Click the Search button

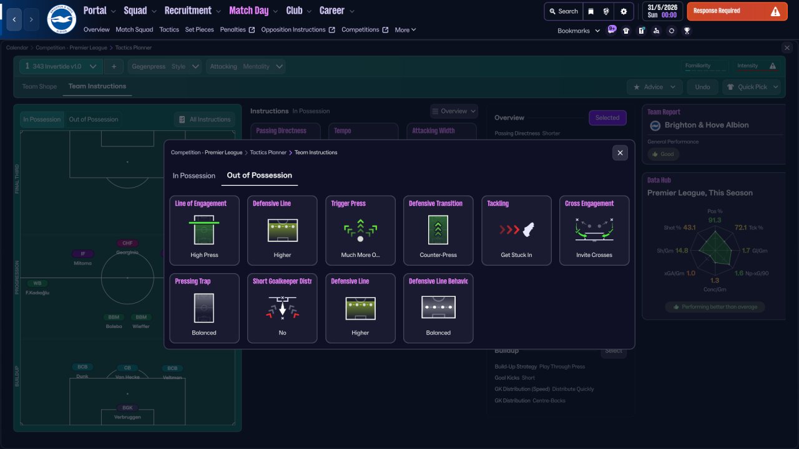(x=562, y=11)
